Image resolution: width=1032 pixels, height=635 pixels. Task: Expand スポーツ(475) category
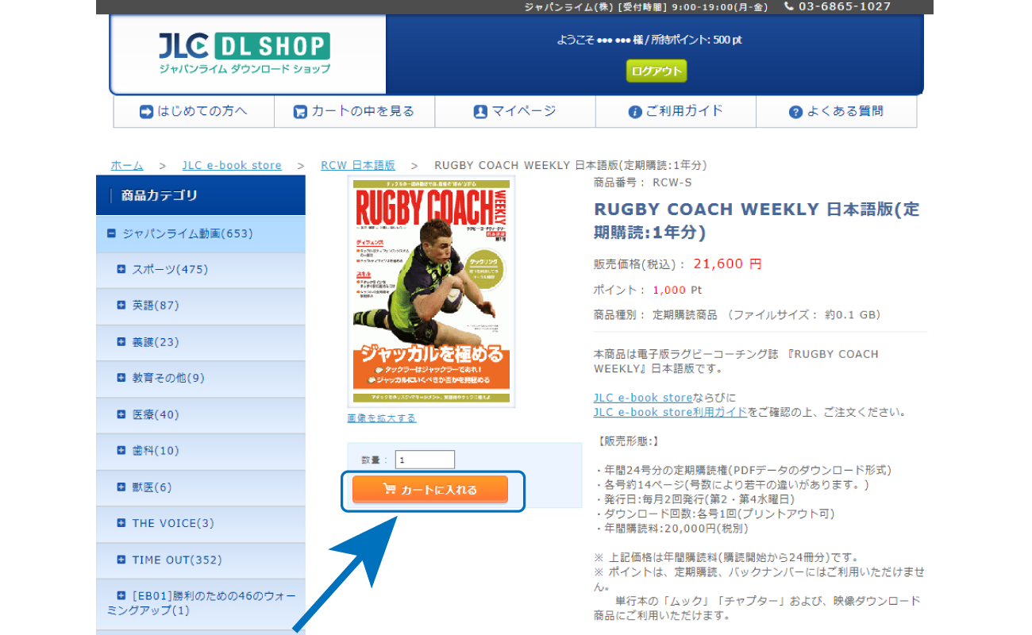click(121, 269)
